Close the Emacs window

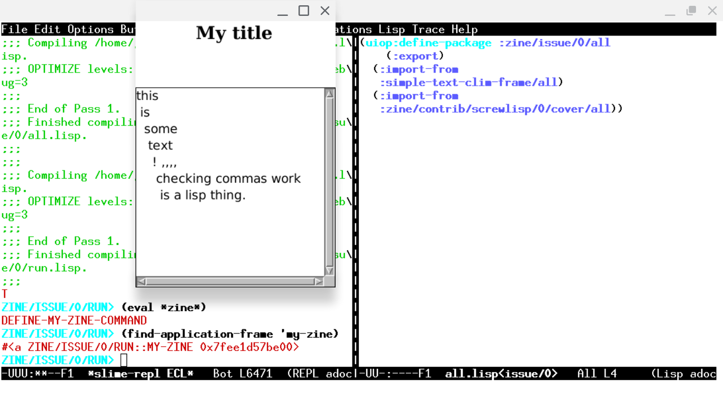pyautogui.click(x=712, y=11)
